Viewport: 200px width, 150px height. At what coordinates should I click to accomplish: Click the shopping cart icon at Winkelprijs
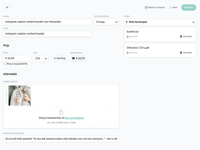tap(73, 59)
